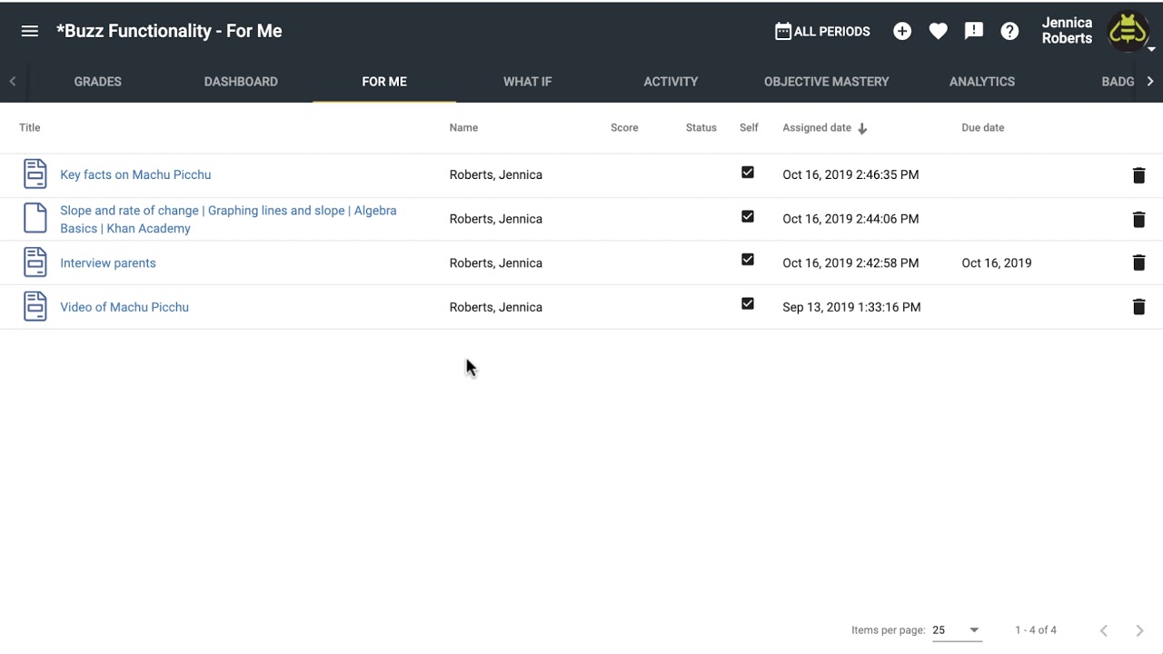The height and width of the screenshot is (654, 1163).
Task: Expand the user account dropdown arrow
Action: (1151, 49)
